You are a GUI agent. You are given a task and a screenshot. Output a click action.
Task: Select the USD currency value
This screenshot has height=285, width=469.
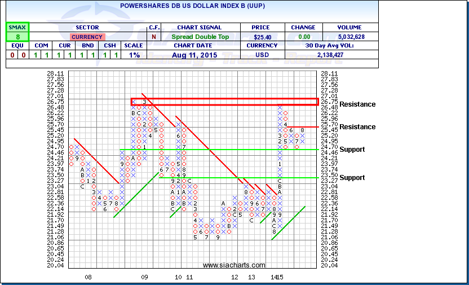(x=263, y=55)
